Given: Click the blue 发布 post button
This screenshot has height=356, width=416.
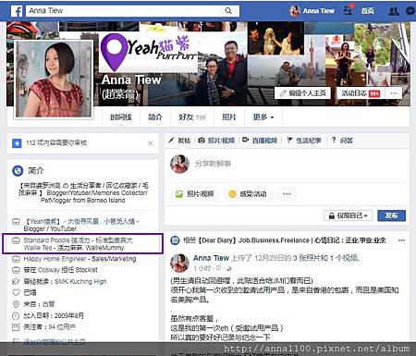Looking at the screenshot, I should [391, 215].
